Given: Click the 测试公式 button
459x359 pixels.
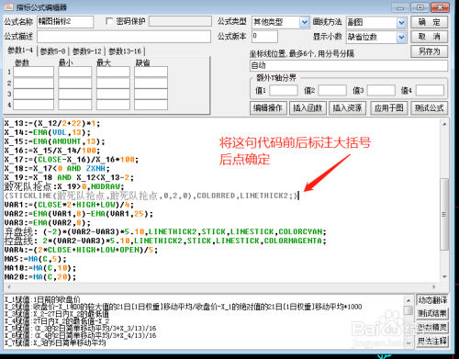Looking at the screenshot, I should 429,107.
